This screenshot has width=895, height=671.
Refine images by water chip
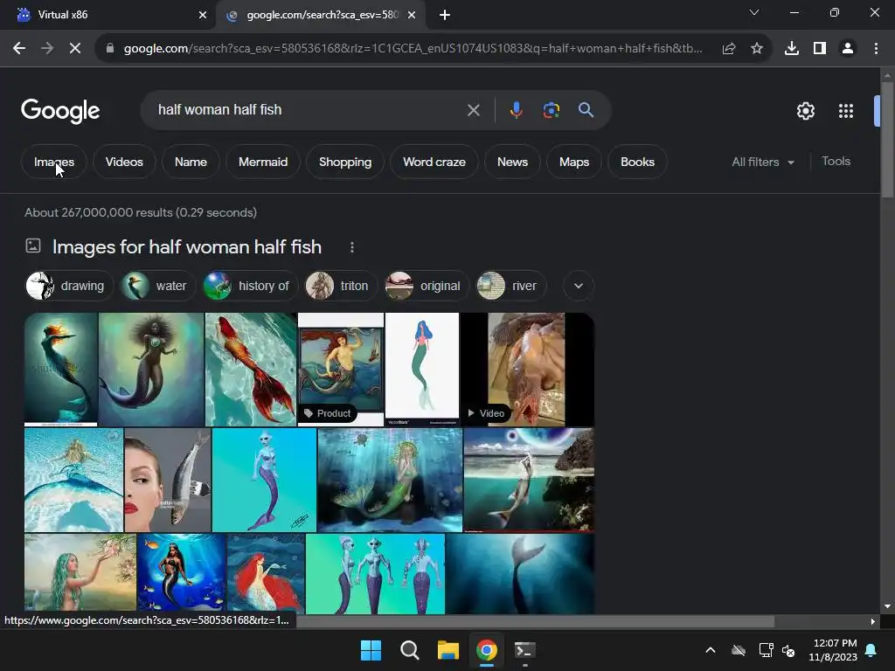(157, 286)
